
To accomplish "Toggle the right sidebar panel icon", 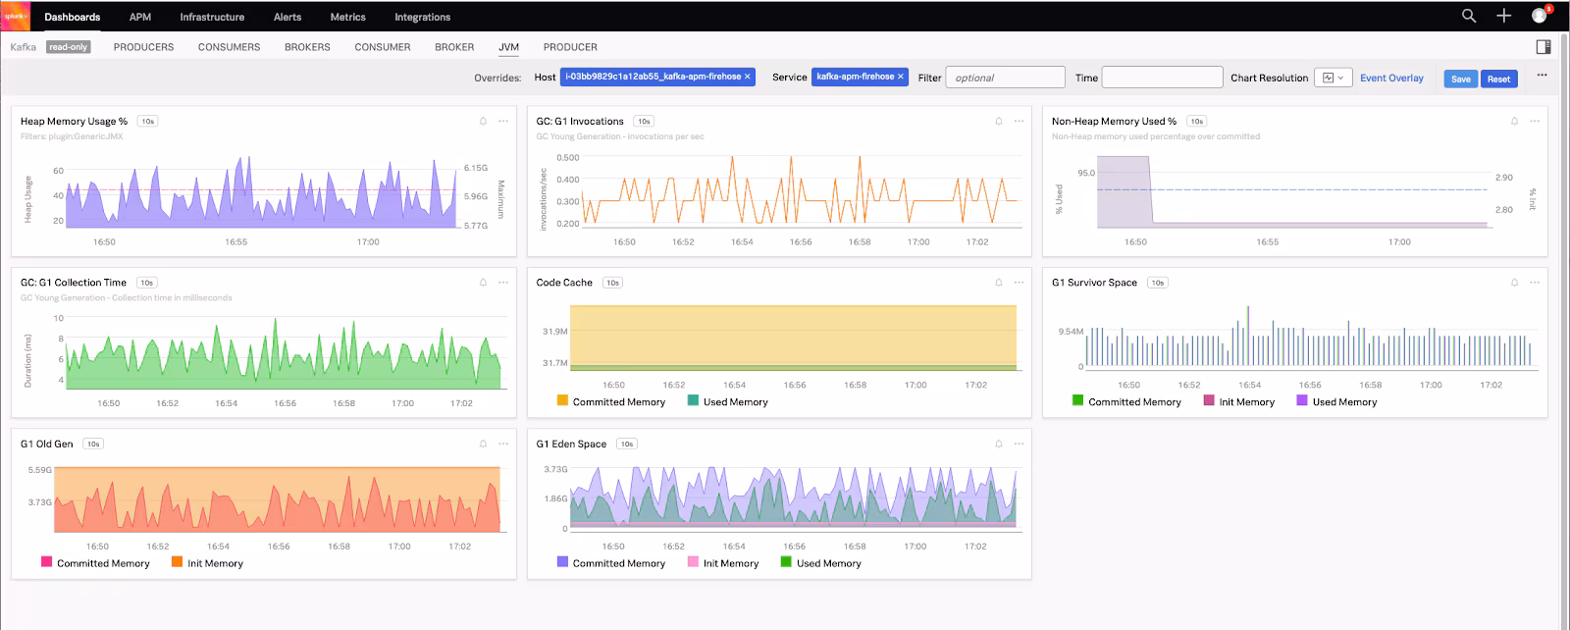I will [1544, 47].
